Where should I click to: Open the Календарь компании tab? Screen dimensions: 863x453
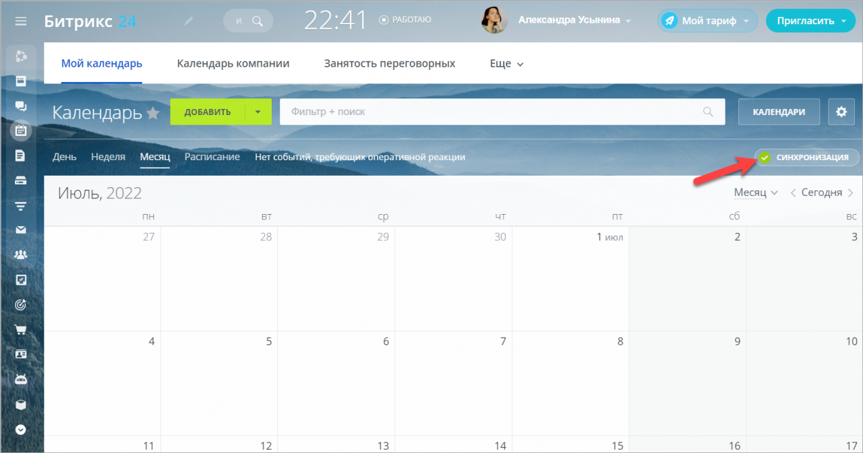pyautogui.click(x=233, y=63)
